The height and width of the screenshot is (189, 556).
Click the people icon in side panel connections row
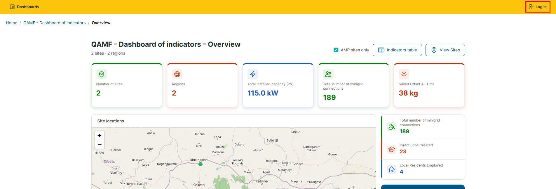tap(392, 127)
